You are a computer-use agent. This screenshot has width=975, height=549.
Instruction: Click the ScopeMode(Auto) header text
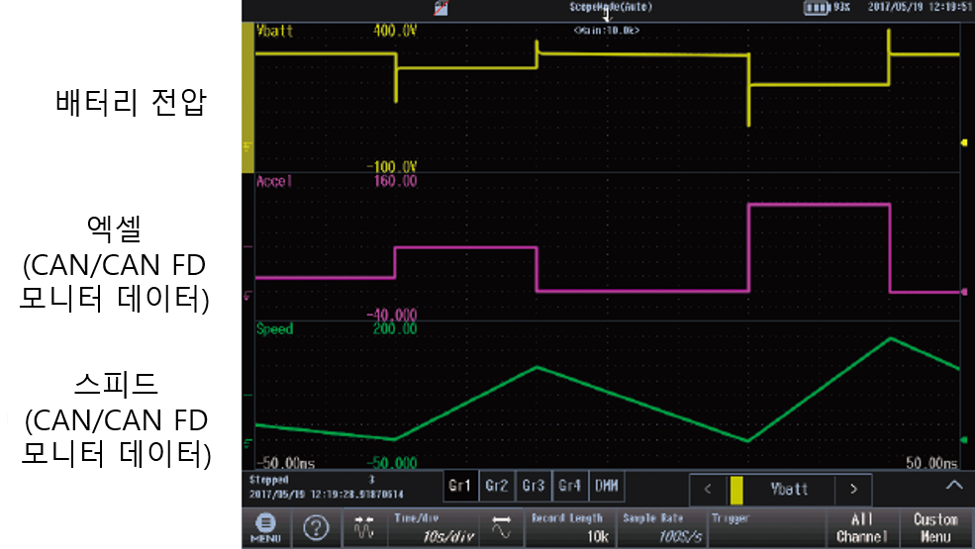point(611,7)
